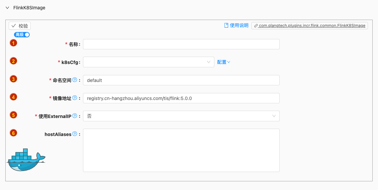Click the red step 1 badge
The height and width of the screenshot is (190, 378).
(x=13, y=43)
